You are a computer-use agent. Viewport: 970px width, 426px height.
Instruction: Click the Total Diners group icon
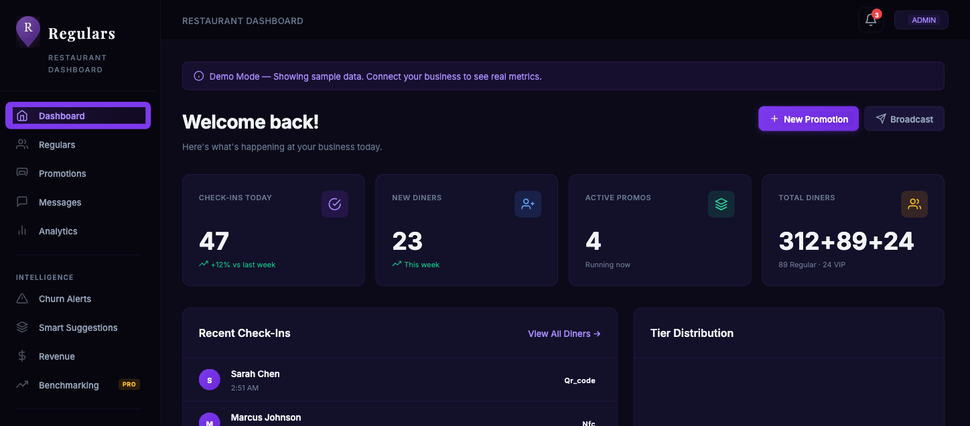pyautogui.click(x=914, y=204)
